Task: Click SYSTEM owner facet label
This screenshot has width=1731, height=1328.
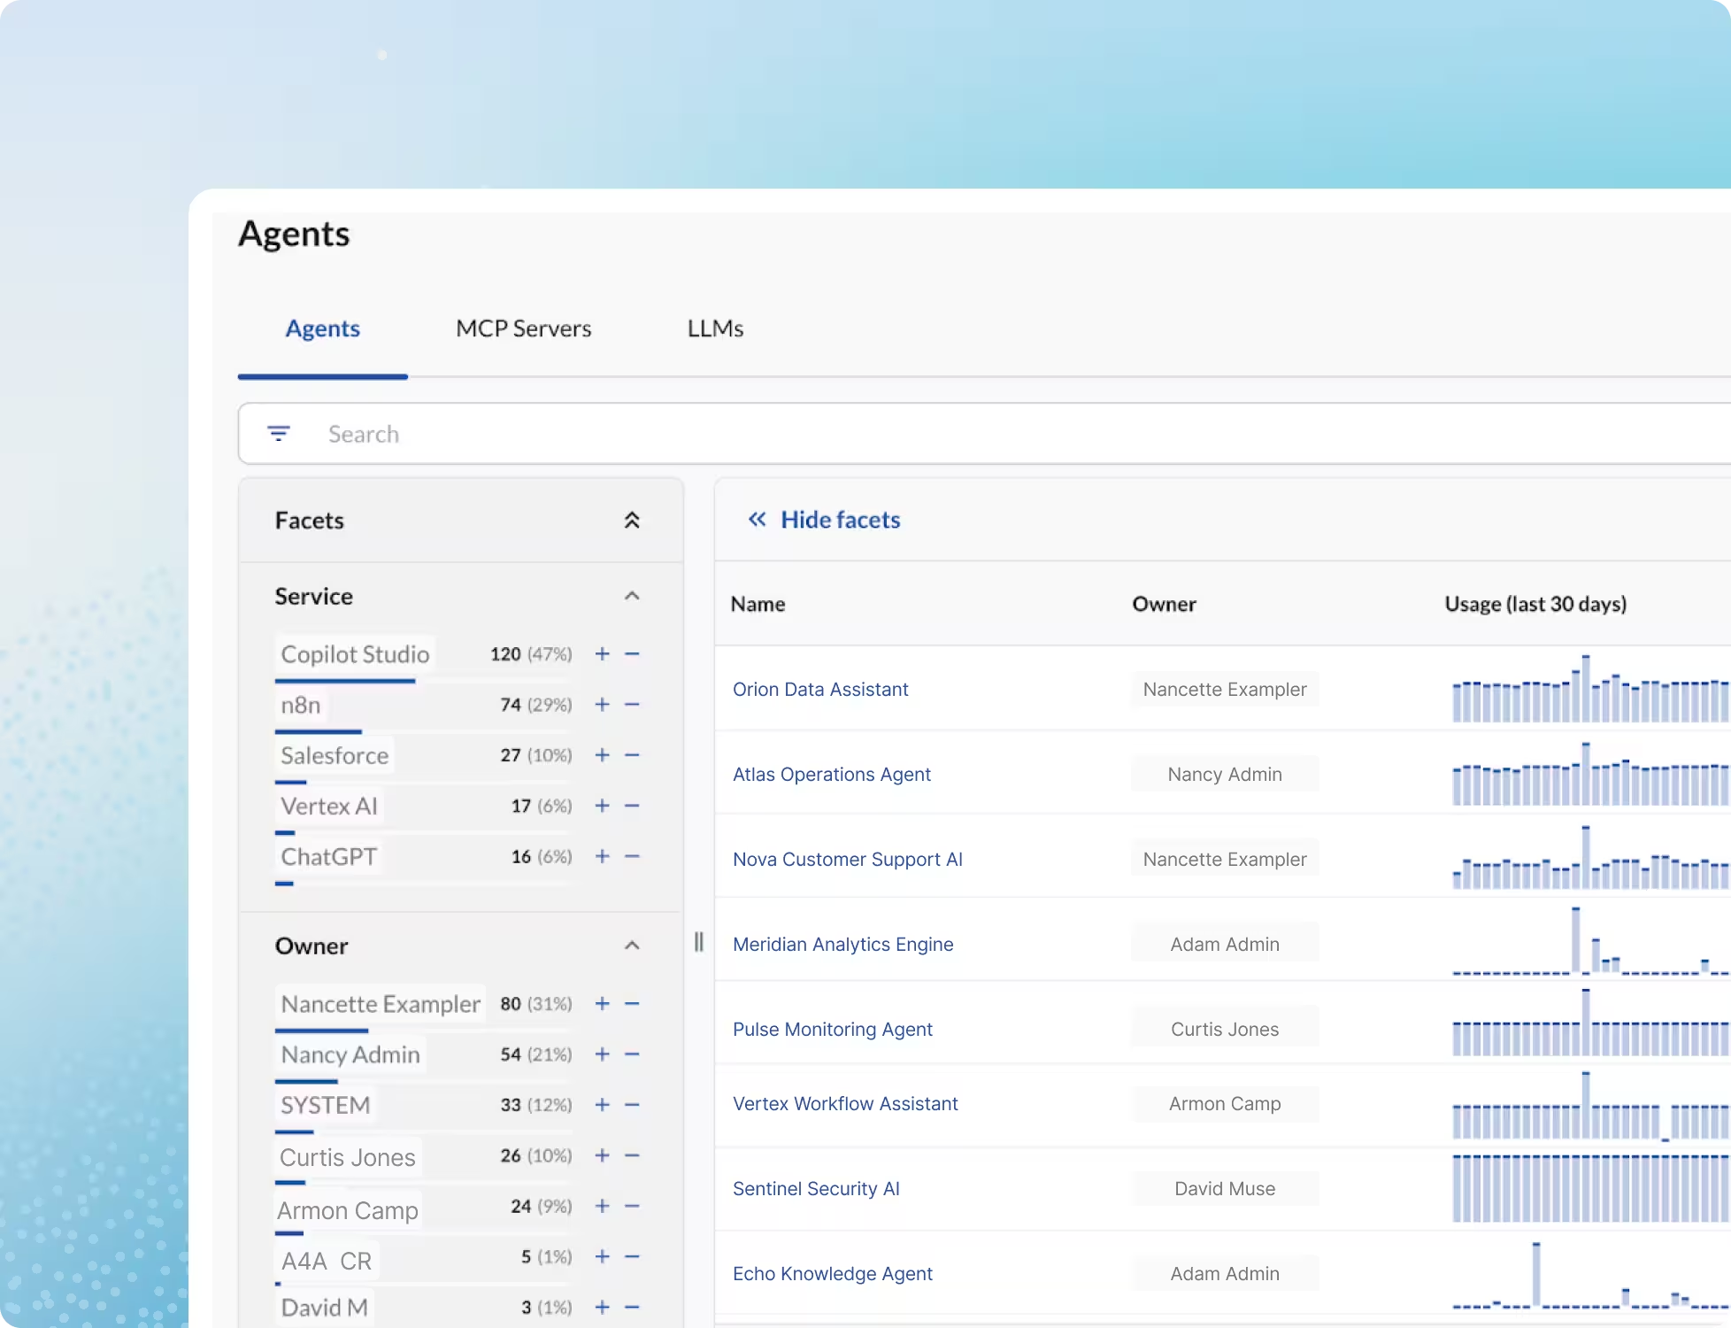Action: coord(325,1105)
